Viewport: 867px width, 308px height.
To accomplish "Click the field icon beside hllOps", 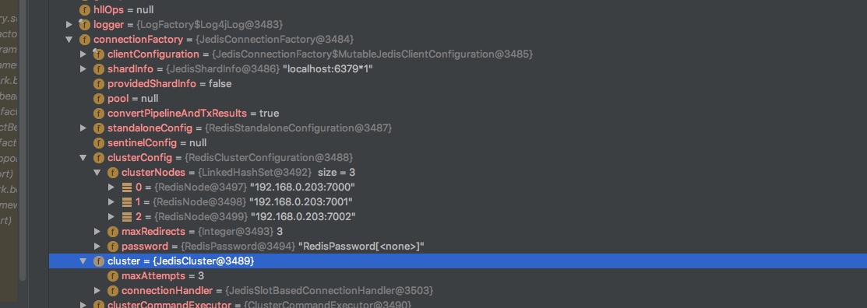I will (85, 10).
